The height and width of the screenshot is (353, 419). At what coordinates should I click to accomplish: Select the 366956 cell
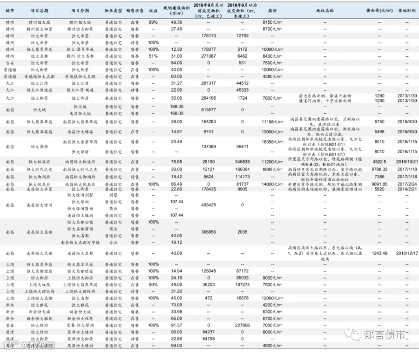click(x=209, y=232)
